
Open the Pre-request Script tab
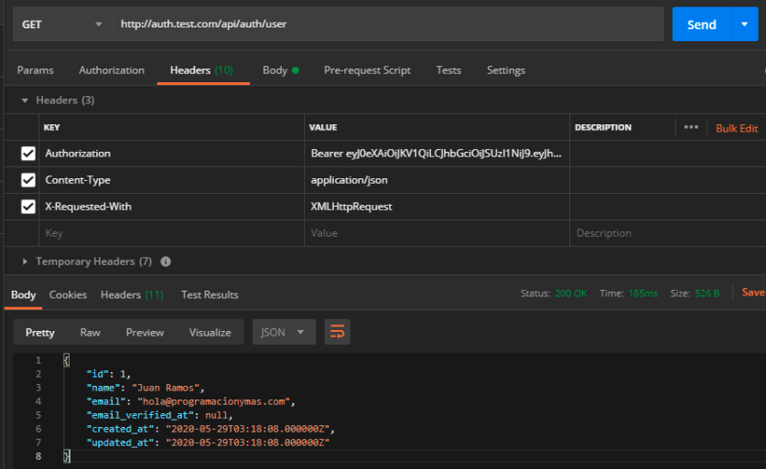coord(367,70)
